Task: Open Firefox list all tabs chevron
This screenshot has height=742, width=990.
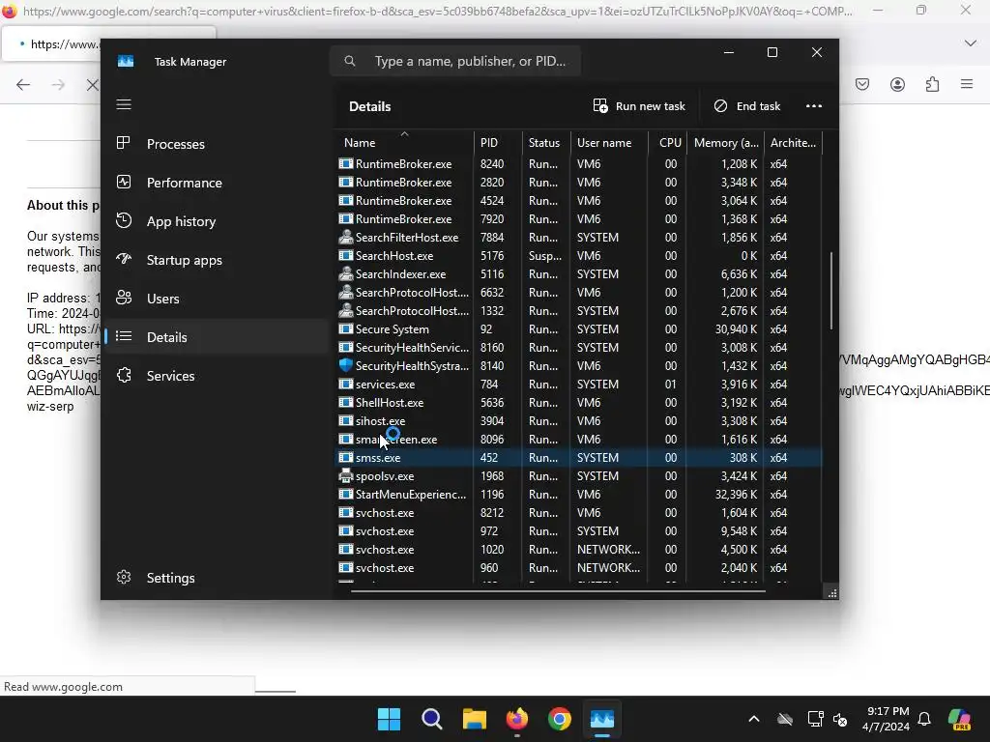Action: tap(971, 43)
